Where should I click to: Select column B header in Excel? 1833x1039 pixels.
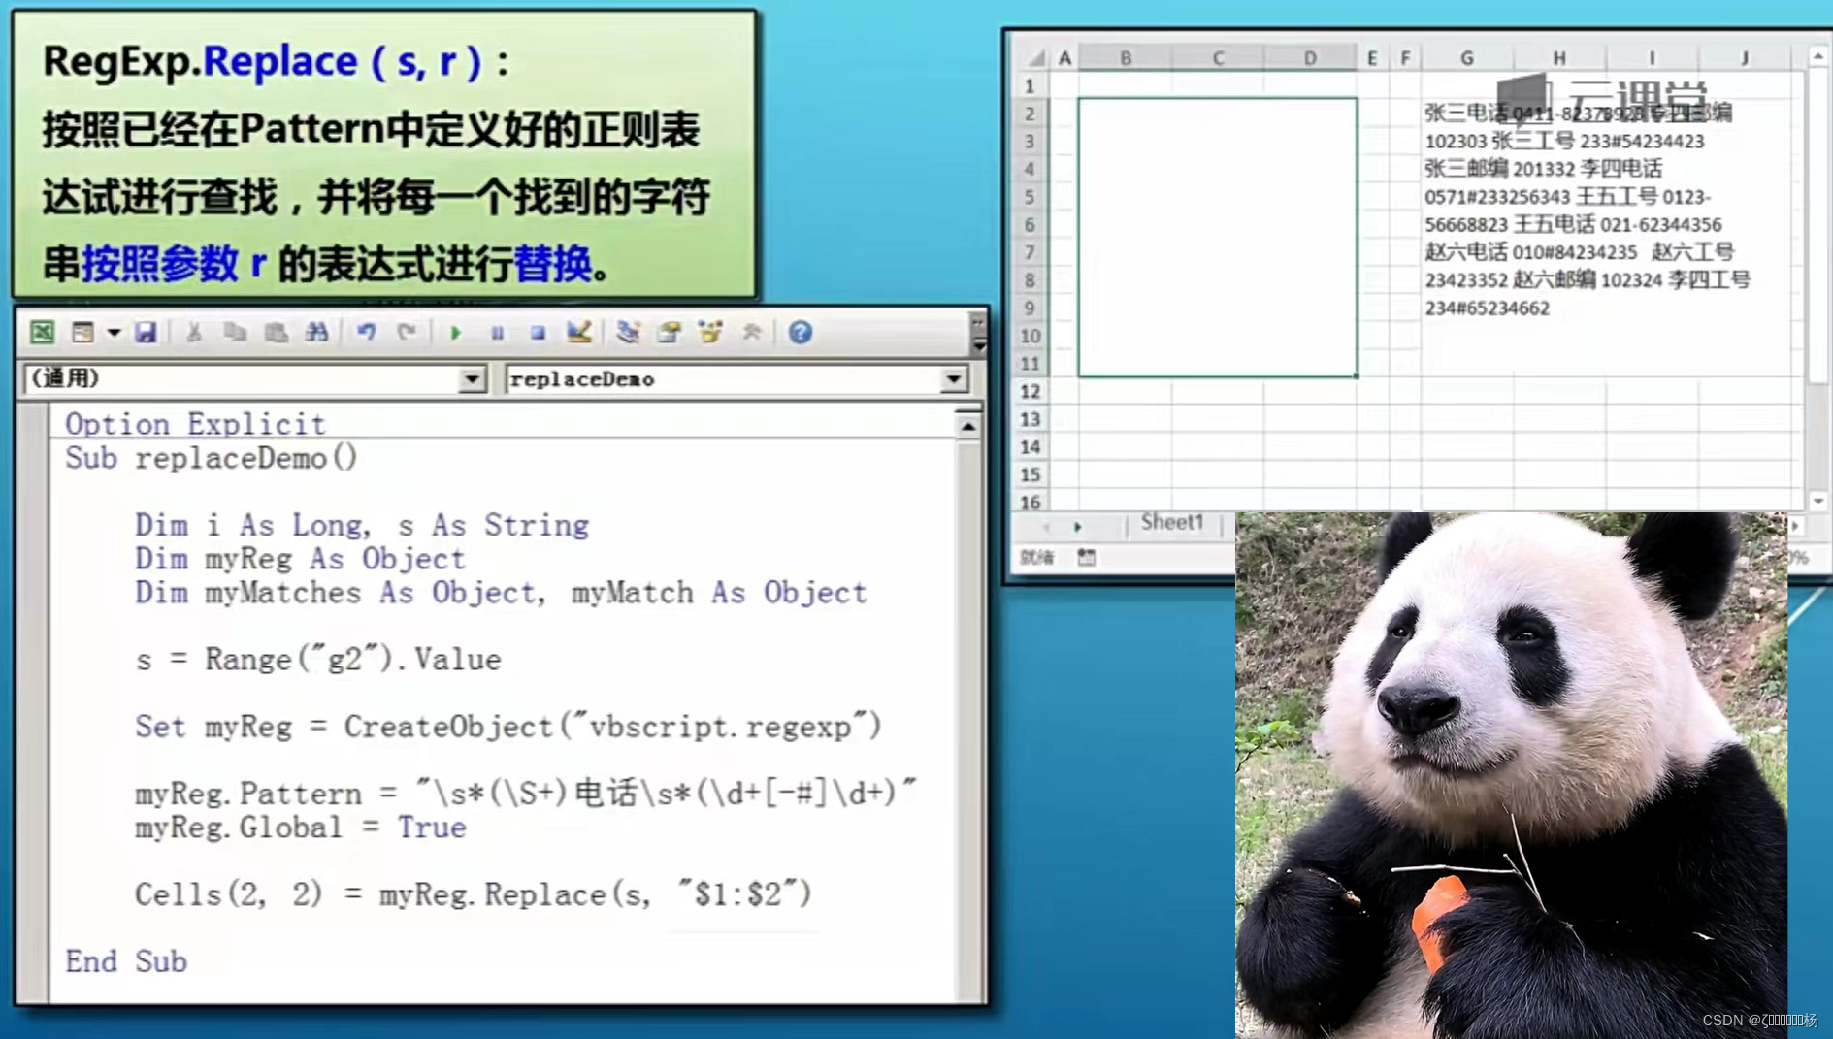coord(1126,58)
